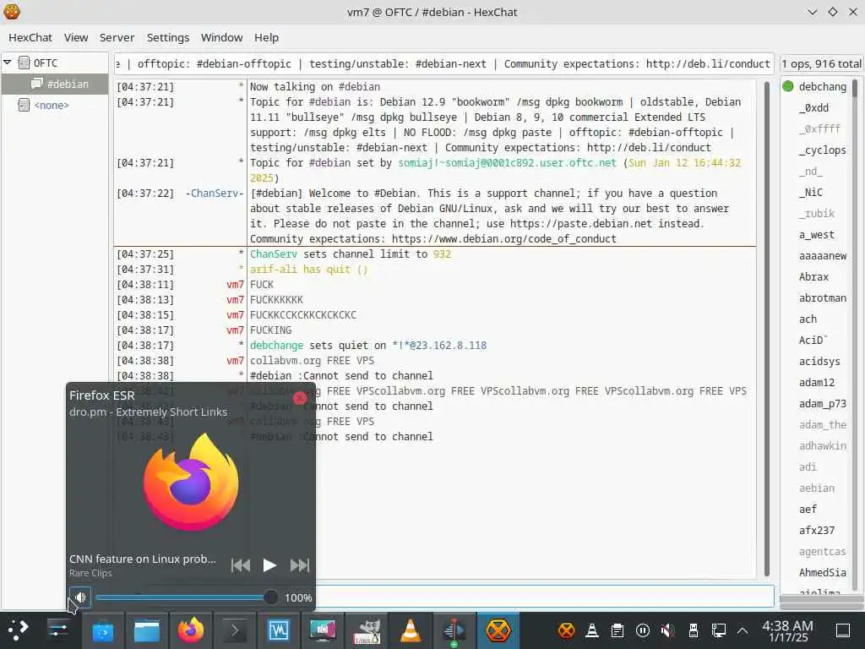The image size is (865, 649).
Task: Open the removable devices tray icon
Action: pyautogui.click(x=694, y=630)
